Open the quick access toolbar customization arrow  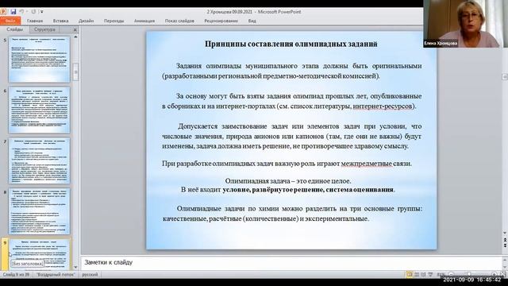click(x=42, y=12)
